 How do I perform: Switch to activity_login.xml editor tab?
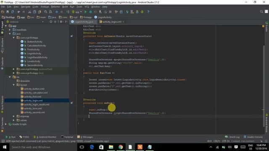(x=112, y=22)
